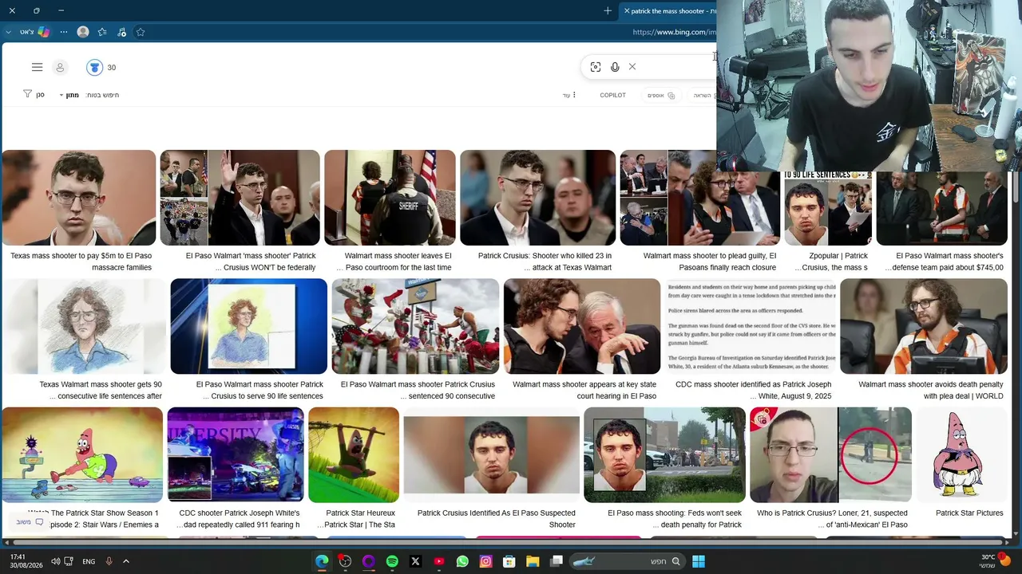
Task: Launch YouTube from the taskbar
Action: [x=439, y=561]
